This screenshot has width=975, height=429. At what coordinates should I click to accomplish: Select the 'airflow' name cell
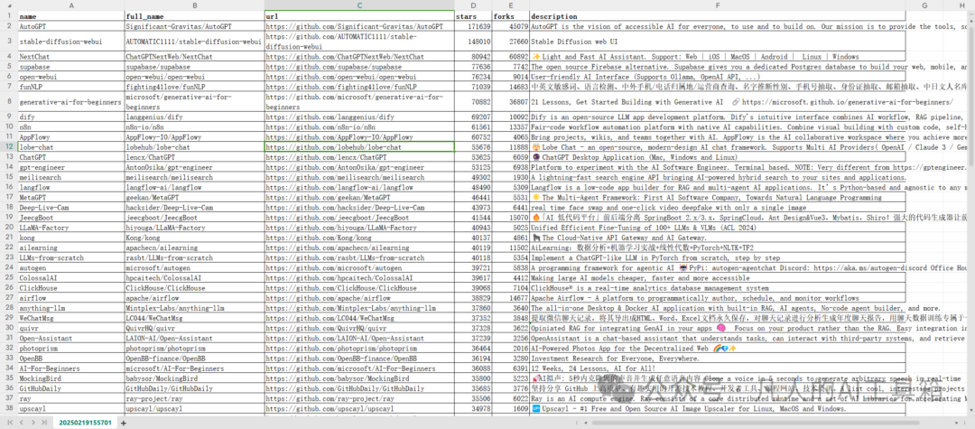pos(71,298)
